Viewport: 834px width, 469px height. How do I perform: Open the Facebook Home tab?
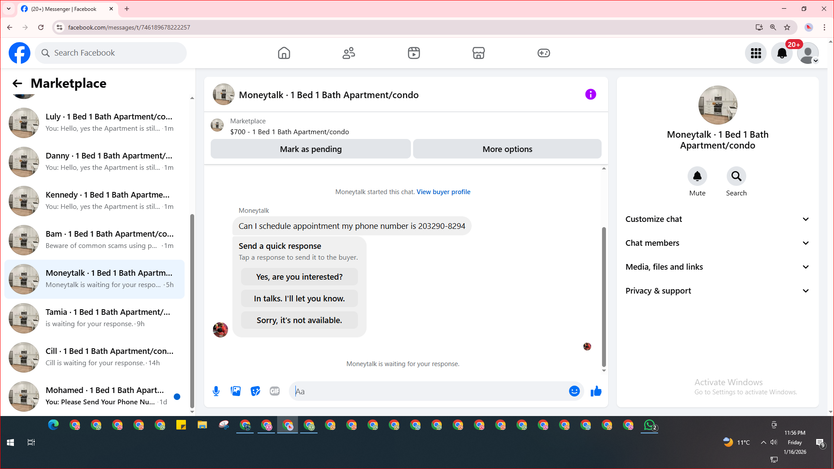(x=284, y=53)
